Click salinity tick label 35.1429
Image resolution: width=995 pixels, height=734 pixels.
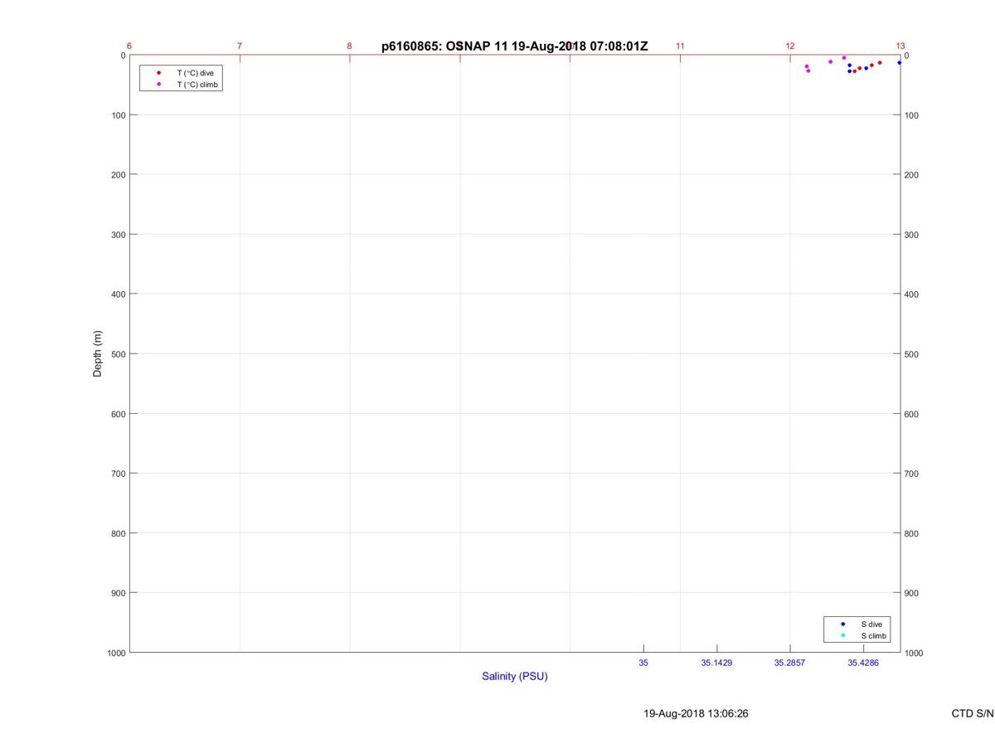(716, 663)
